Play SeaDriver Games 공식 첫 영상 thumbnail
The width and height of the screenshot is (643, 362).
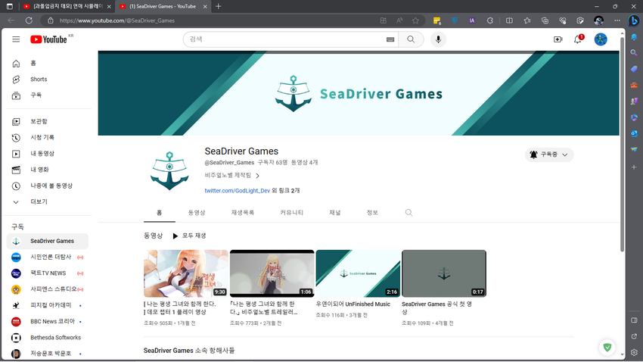(444, 273)
